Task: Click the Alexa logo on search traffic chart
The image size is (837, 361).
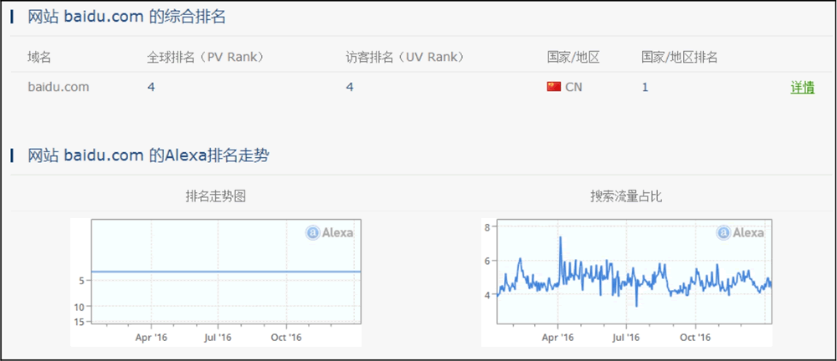Action: pos(741,232)
